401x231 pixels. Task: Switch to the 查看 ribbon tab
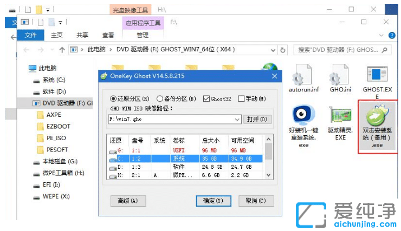[x=108, y=35]
